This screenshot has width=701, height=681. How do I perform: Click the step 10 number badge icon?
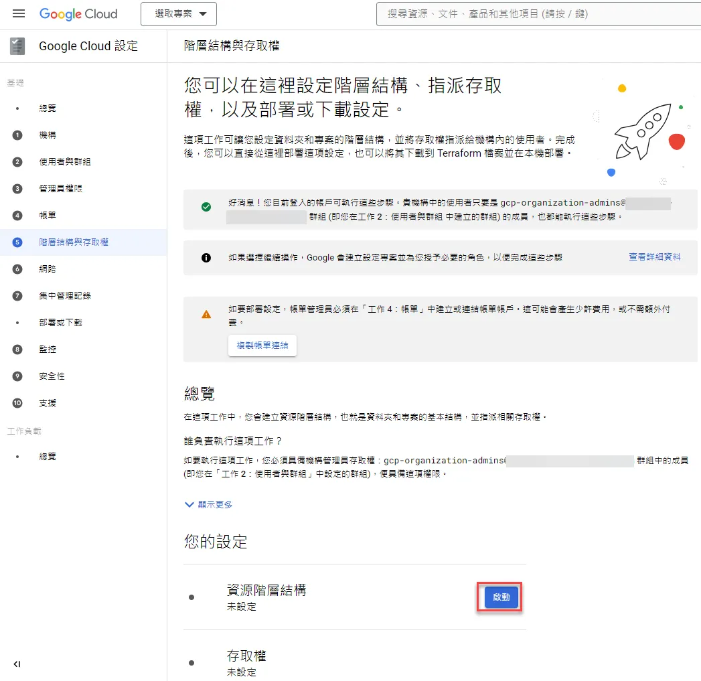pyautogui.click(x=17, y=403)
